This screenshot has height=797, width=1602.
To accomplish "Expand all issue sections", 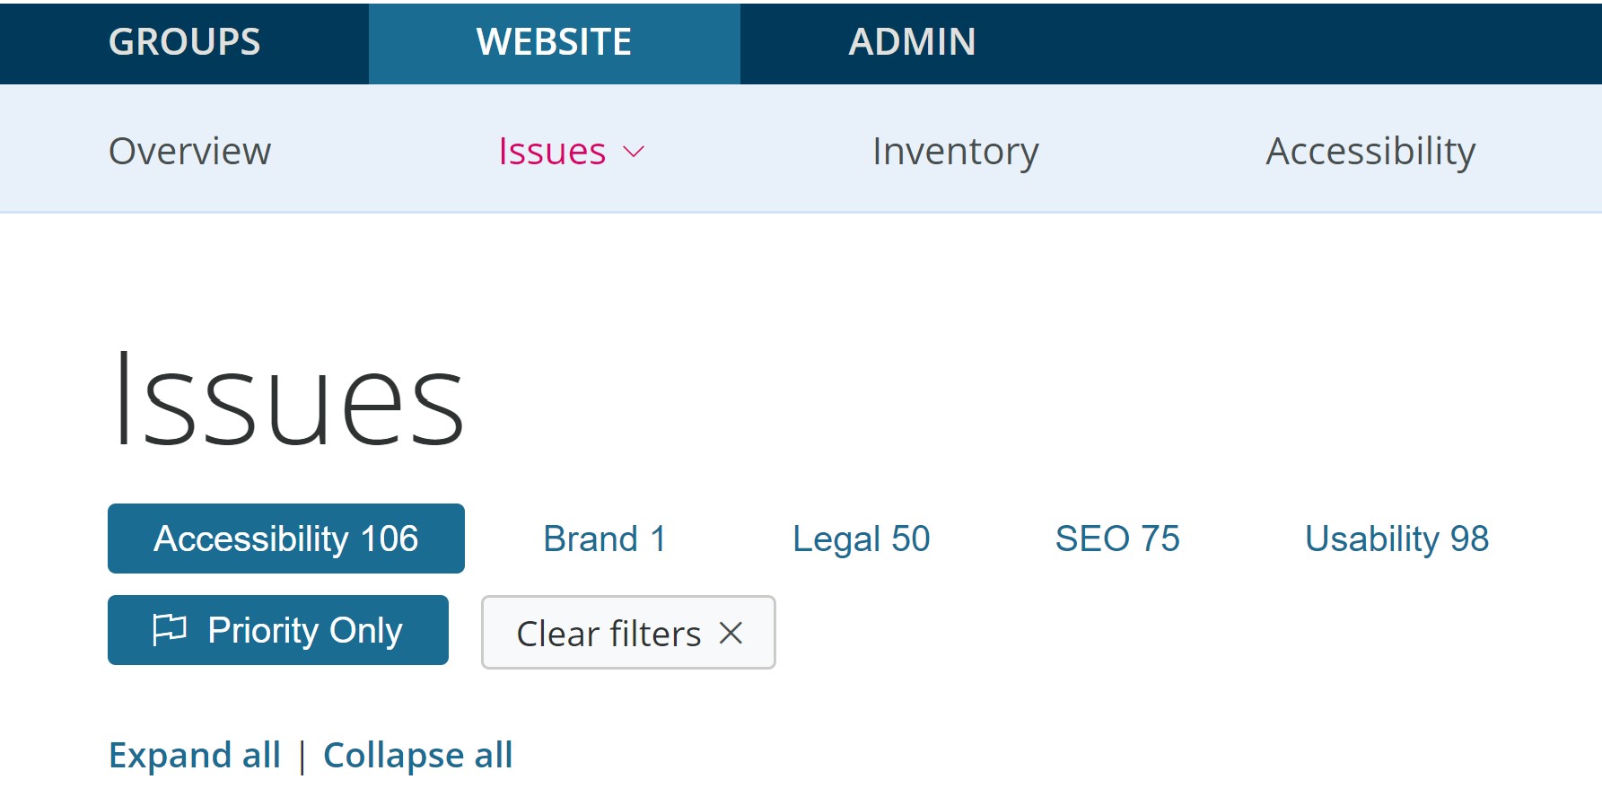I will (194, 755).
